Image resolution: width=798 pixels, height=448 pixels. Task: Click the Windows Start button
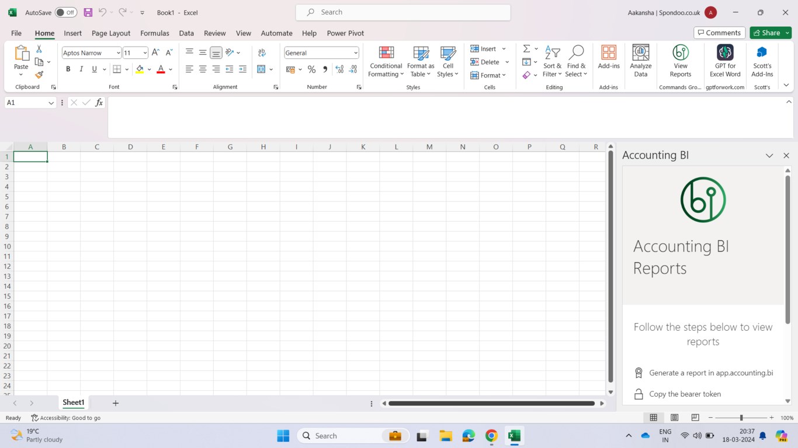click(283, 436)
